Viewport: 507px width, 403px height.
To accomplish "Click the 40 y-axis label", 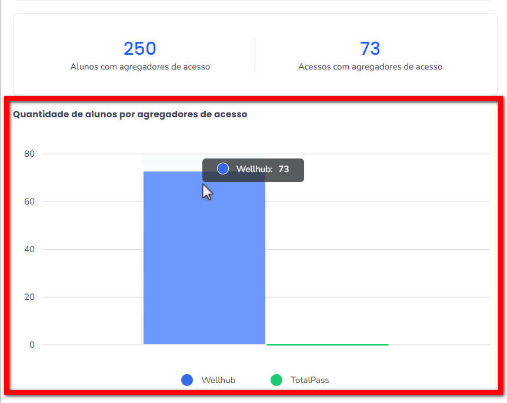I will tap(29, 249).
